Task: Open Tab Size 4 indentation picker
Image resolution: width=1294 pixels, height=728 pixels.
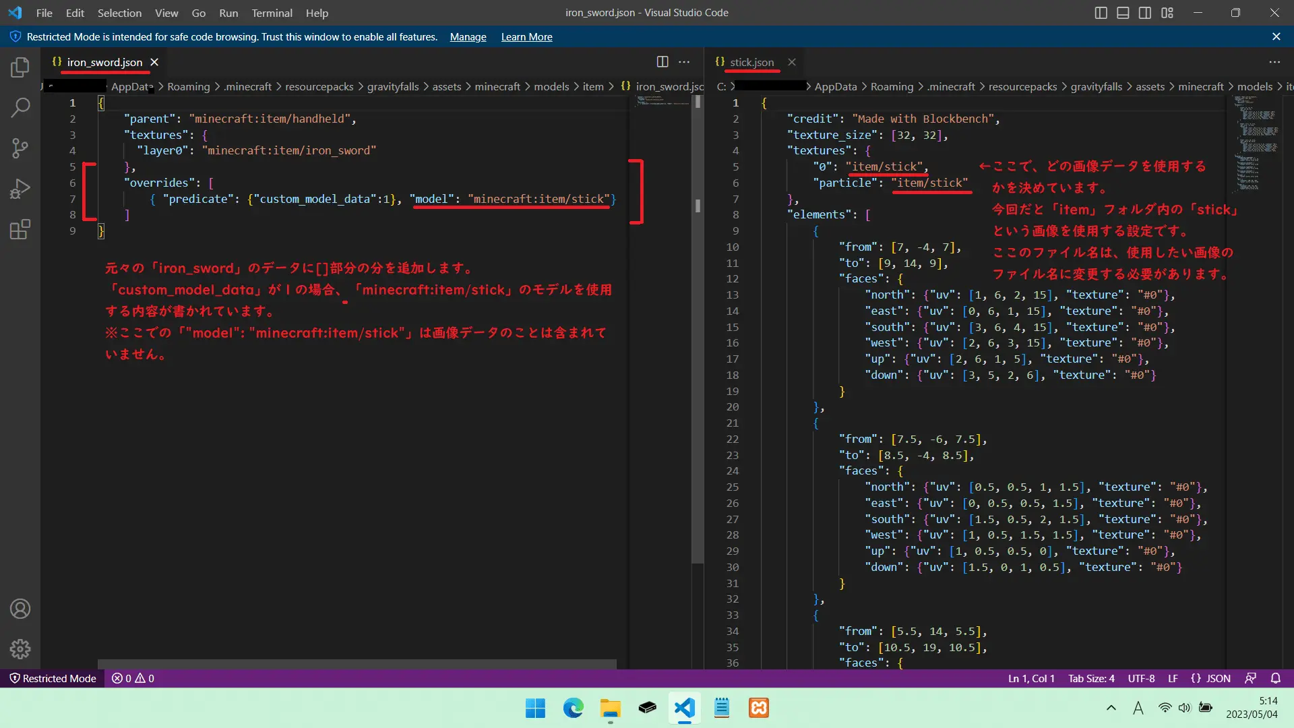Action: (x=1091, y=678)
